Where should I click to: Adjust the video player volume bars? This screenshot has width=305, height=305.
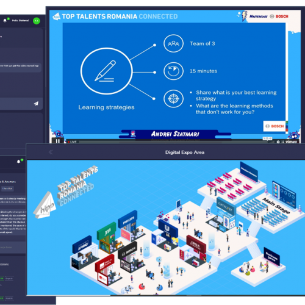(x=272, y=142)
